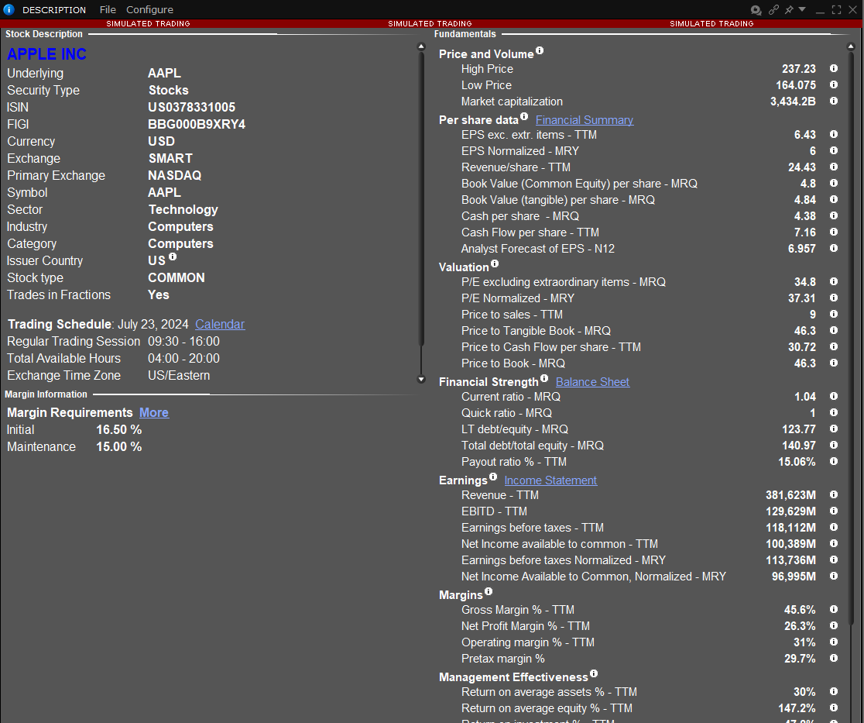The width and height of the screenshot is (864, 723).
Task: Open the File menu
Action: point(108,10)
